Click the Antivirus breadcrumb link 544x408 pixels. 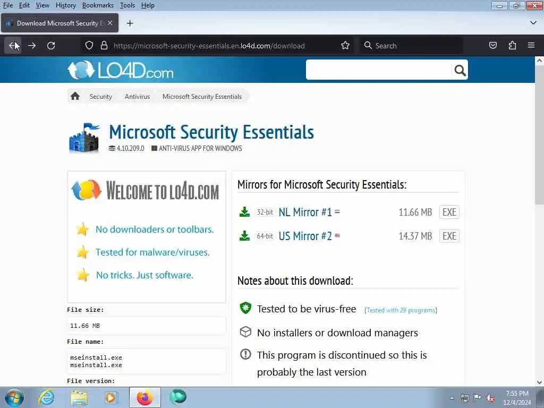tap(137, 97)
